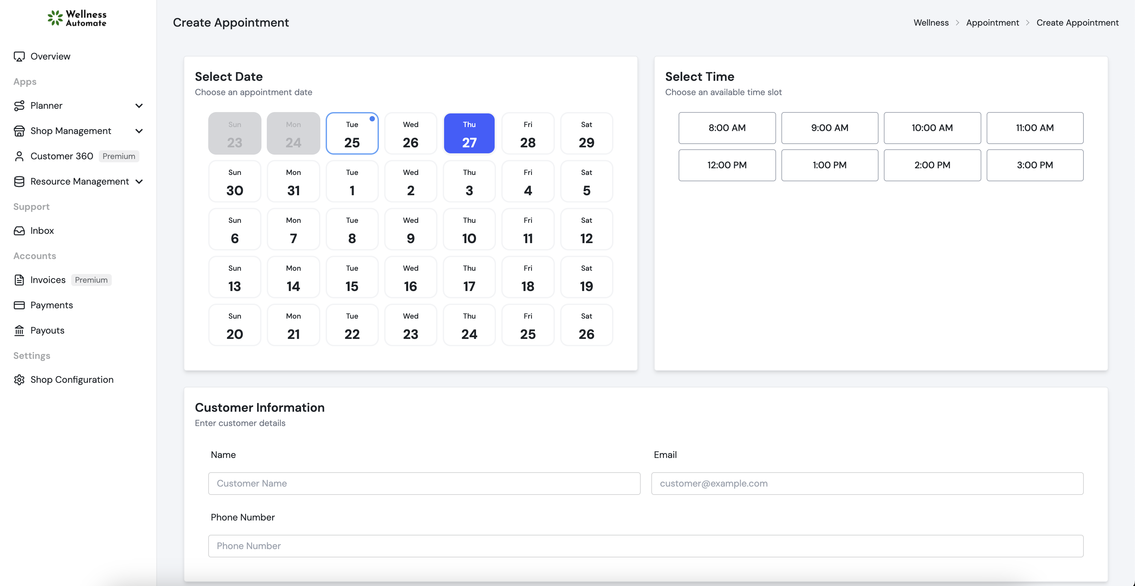Open Customer 360 via its person icon
Screen dimensions: 1135x586
[x=19, y=156]
